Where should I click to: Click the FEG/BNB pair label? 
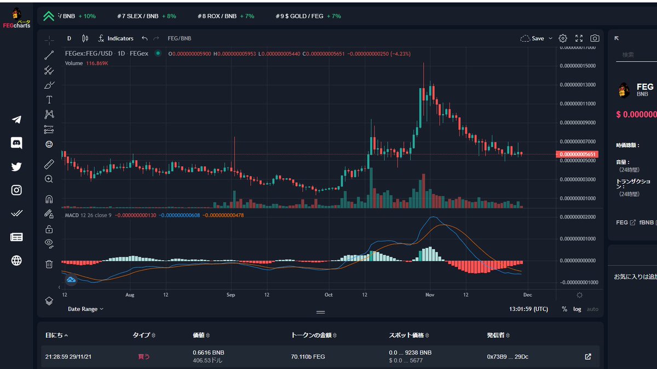tap(180, 38)
